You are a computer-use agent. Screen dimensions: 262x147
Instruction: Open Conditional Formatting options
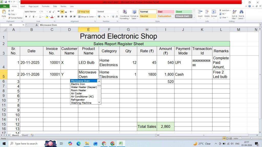[125, 15]
